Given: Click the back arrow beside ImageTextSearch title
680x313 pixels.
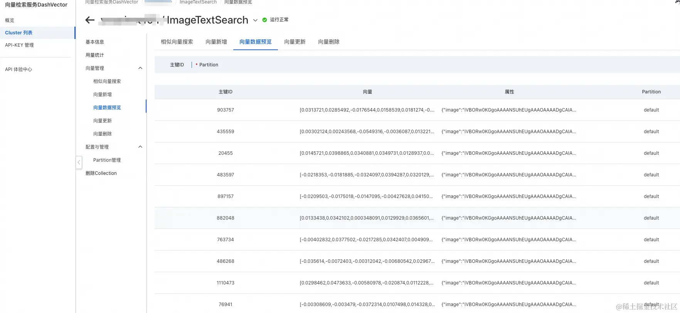Looking at the screenshot, I should [x=90, y=20].
